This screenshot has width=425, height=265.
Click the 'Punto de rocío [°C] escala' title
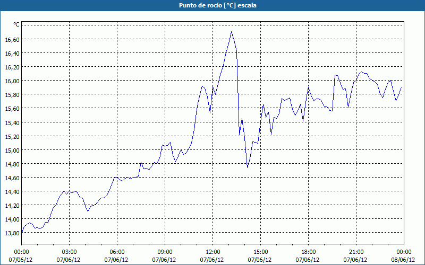tap(218, 5)
